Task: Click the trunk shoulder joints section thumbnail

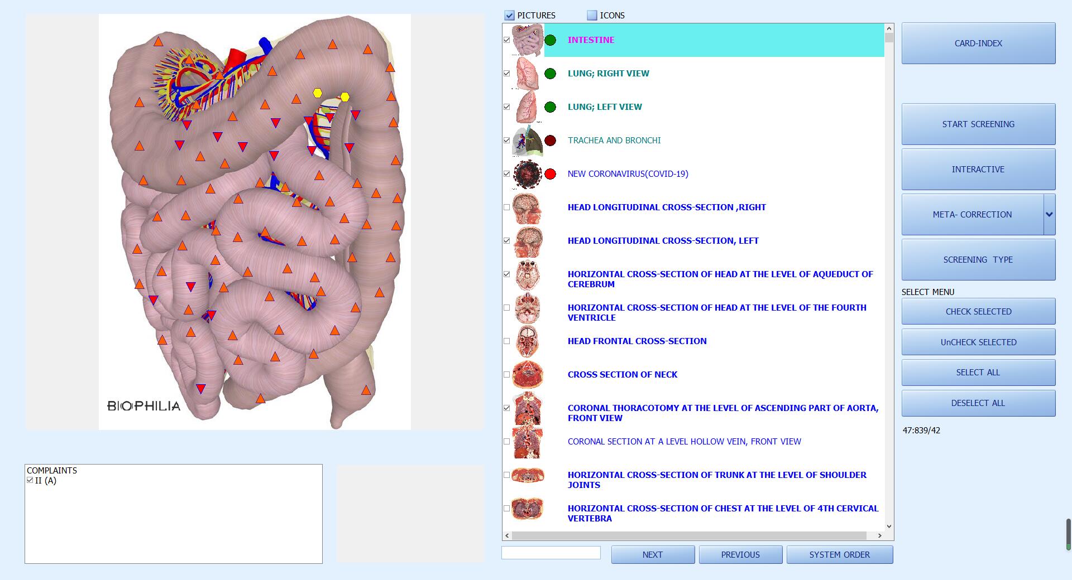Action: click(x=528, y=475)
